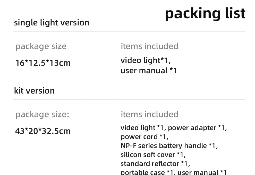Select the 16*12.5*13cm dimension text

[43, 63]
